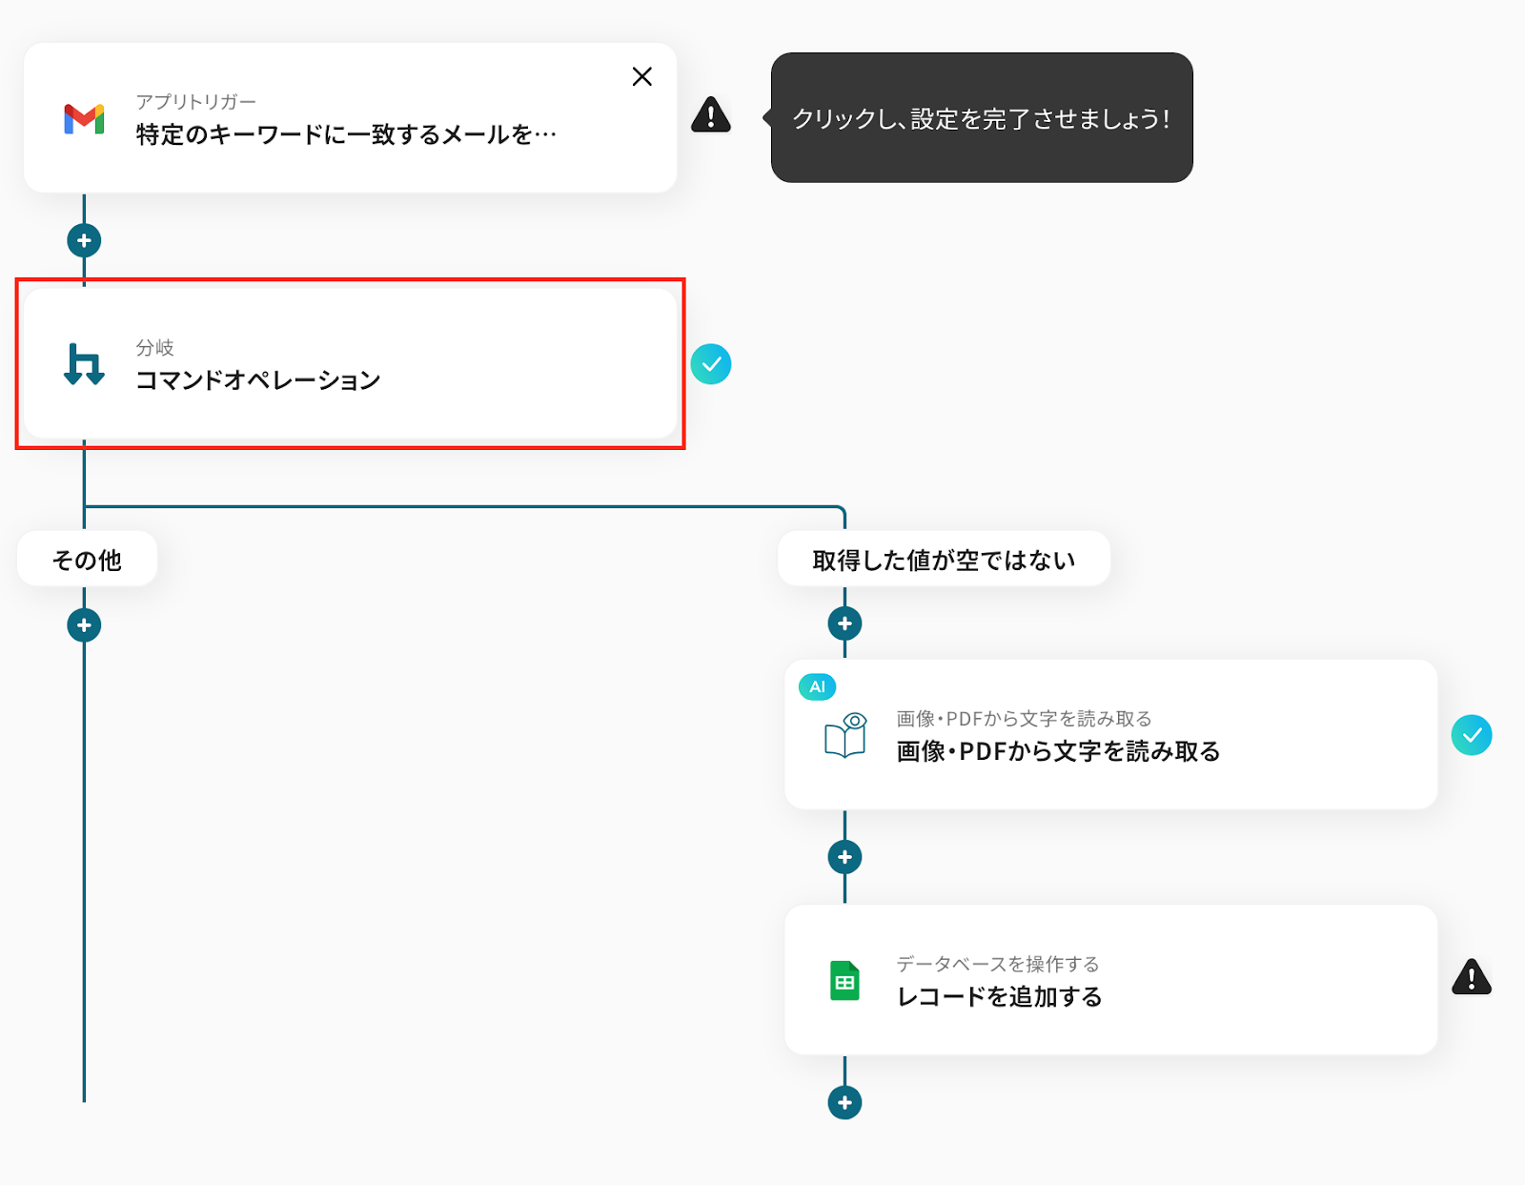Select the その他 branch label
This screenshot has width=1525, height=1185.
tap(87, 560)
